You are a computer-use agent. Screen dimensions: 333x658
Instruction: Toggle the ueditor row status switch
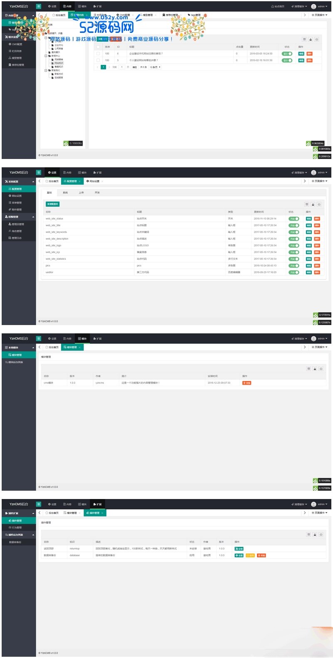[x=294, y=272]
